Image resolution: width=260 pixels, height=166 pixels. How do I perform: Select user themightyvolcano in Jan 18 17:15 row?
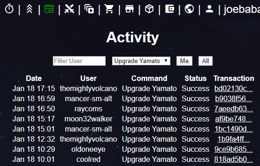coord(88,88)
